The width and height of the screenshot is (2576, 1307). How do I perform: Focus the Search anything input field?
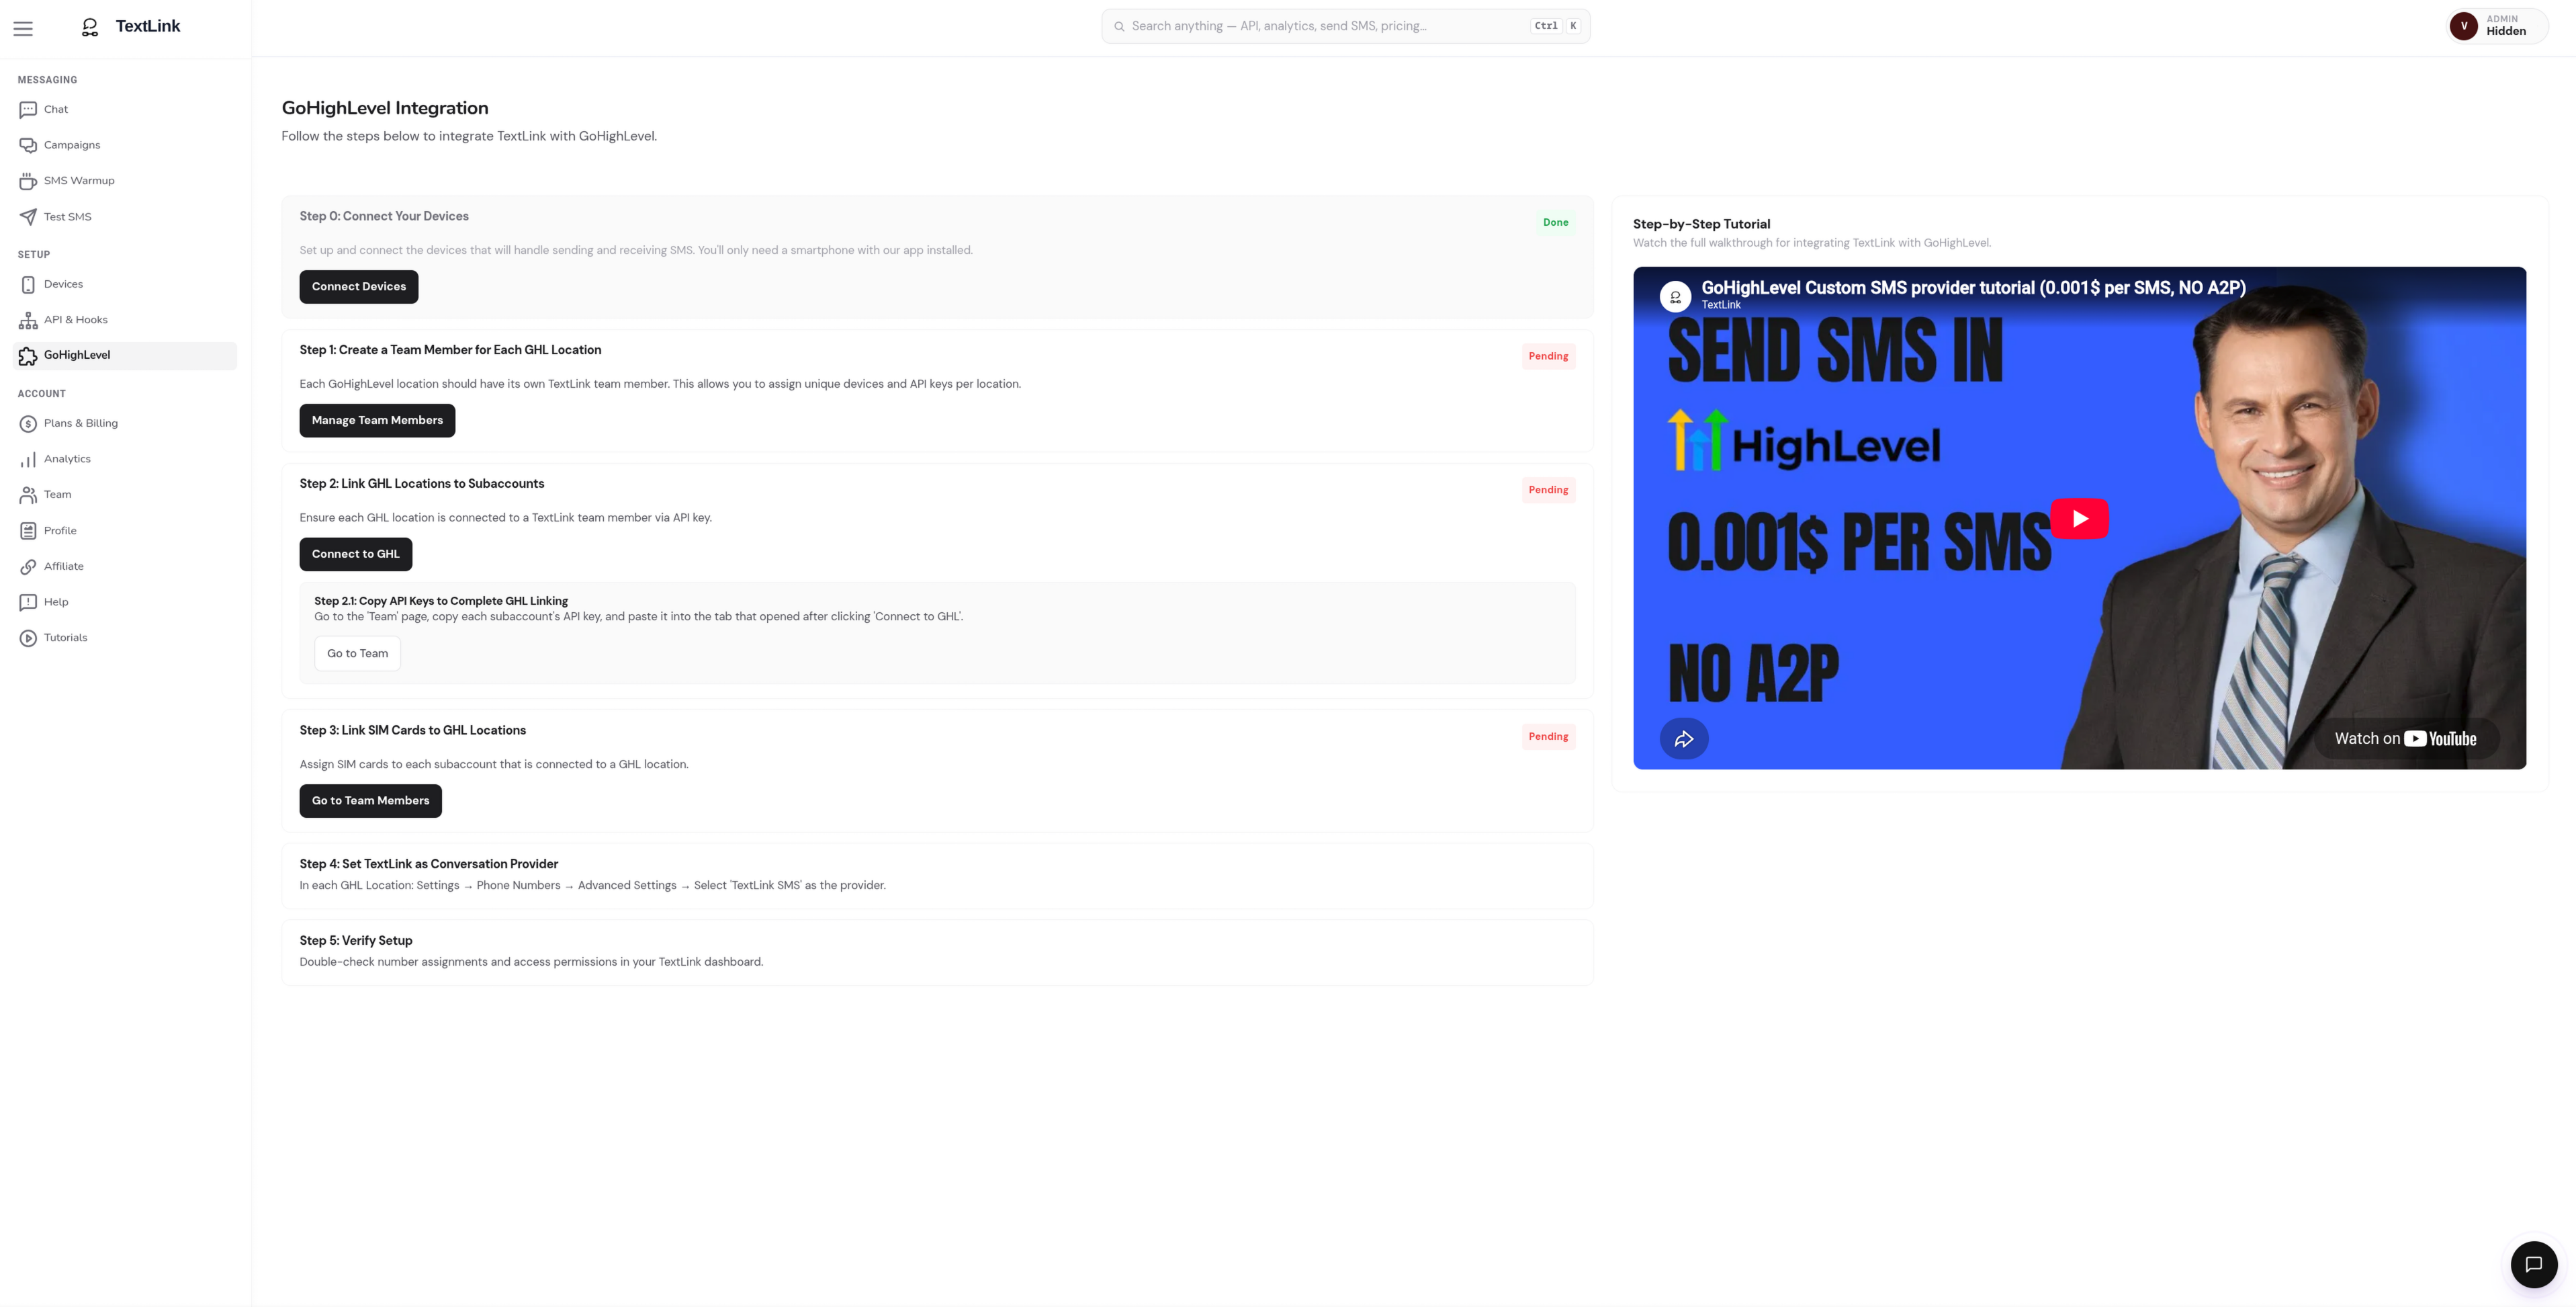click(x=1346, y=26)
